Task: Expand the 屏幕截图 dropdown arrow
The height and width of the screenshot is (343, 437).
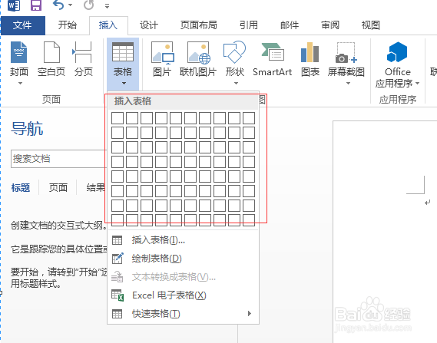Action: (348, 83)
